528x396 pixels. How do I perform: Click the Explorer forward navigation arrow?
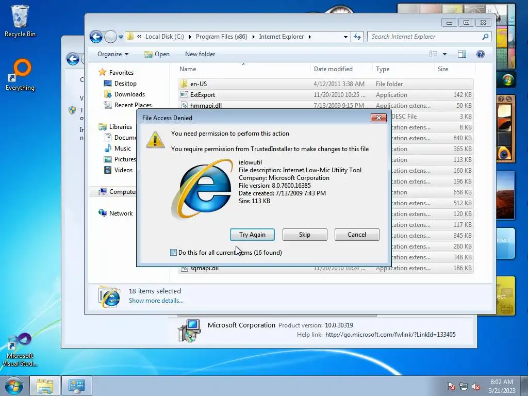(110, 37)
